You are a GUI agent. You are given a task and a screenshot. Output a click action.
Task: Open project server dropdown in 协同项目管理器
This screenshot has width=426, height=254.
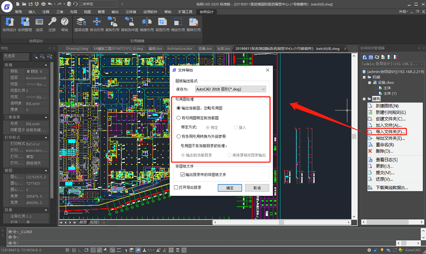(x=393, y=64)
